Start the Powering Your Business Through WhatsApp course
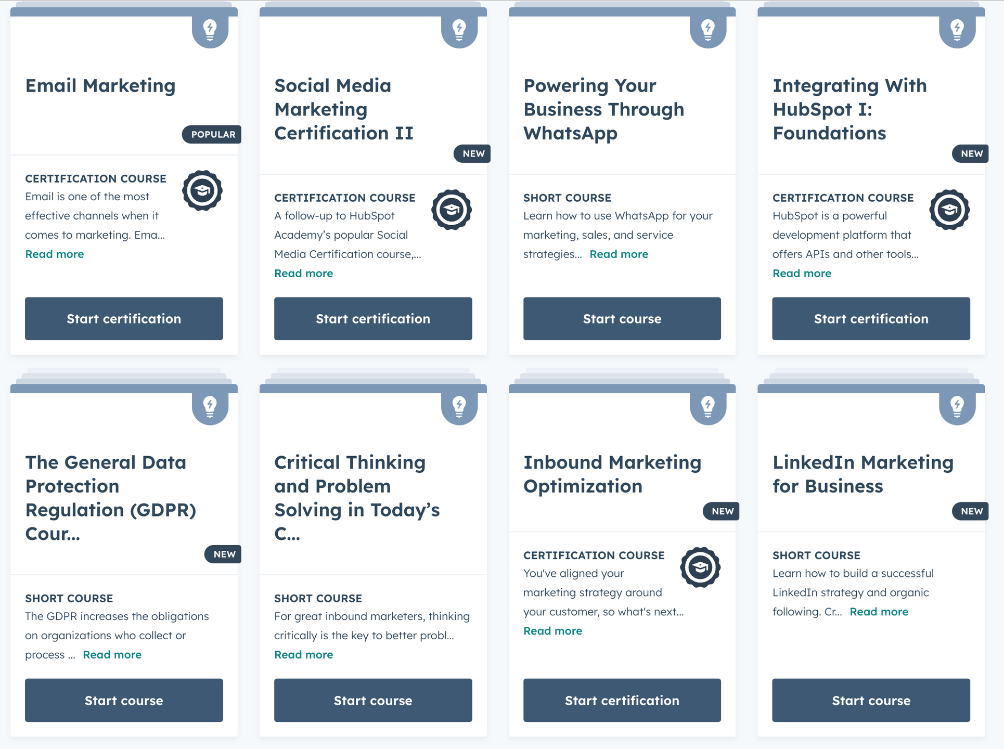 622,319
